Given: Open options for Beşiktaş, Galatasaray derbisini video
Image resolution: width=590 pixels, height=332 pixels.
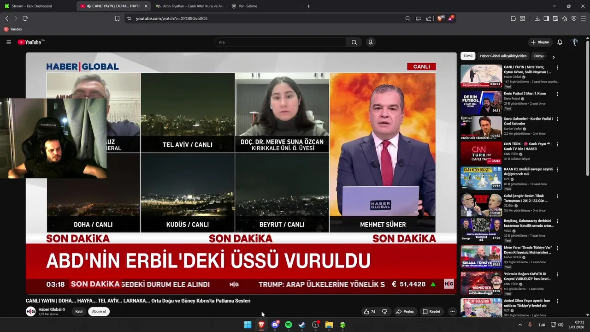Looking at the screenshot, I should point(557,221).
